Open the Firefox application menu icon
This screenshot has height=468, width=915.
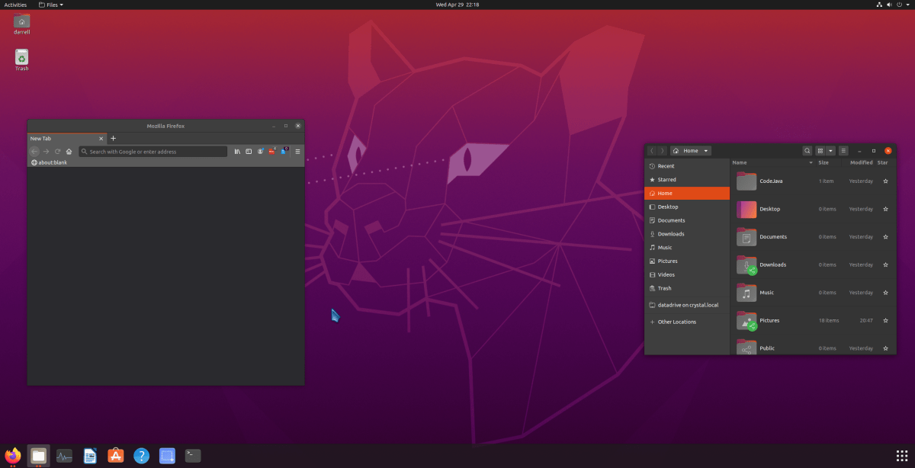[x=297, y=151]
